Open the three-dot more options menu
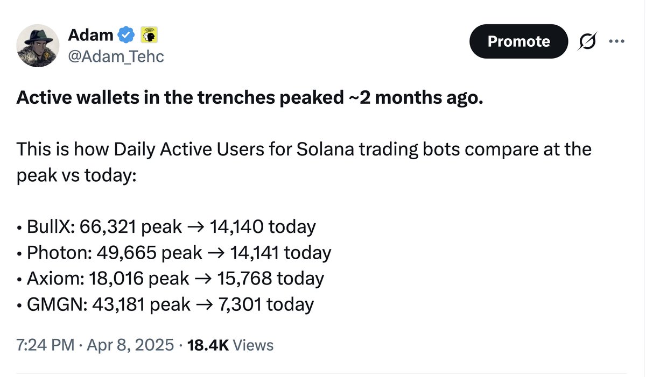Screen dimensions: 646x377 click(617, 41)
